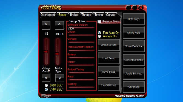This screenshot has width=183, height=102.
Task: Show the Curves tab
Action: (111, 15)
